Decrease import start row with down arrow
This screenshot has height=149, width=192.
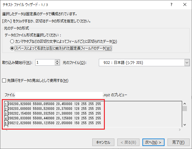click(x=57, y=64)
